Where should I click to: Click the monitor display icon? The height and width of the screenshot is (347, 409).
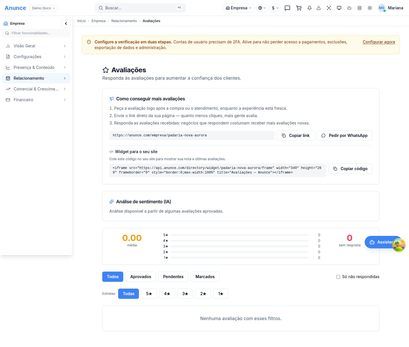tap(339, 8)
